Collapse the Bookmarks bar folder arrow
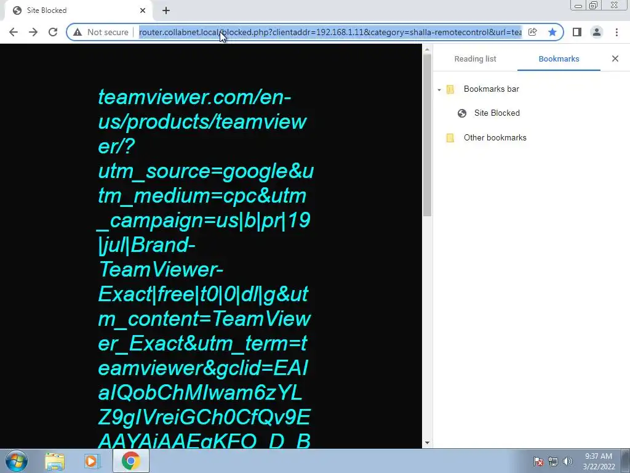The width and height of the screenshot is (630, 473). [x=439, y=90]
